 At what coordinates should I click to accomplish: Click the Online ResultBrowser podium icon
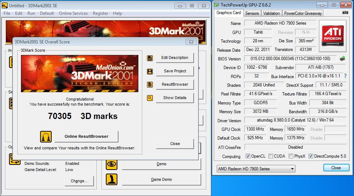46,137
